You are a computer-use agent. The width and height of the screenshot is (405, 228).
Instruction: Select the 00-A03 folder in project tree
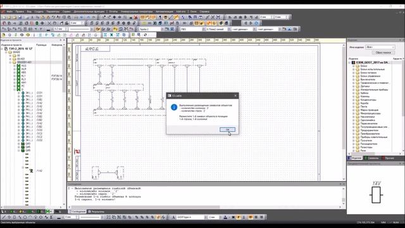point(21,59)
